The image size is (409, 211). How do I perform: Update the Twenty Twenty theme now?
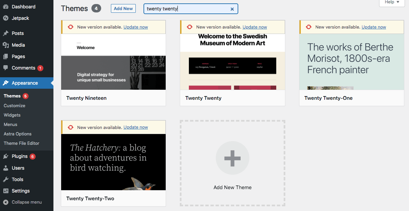pyautogui.click(x=254, y=27)
